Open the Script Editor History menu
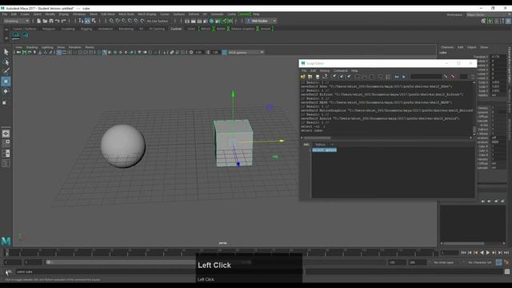Viewport: 512px width, 288px height. [x=325, y=70]
